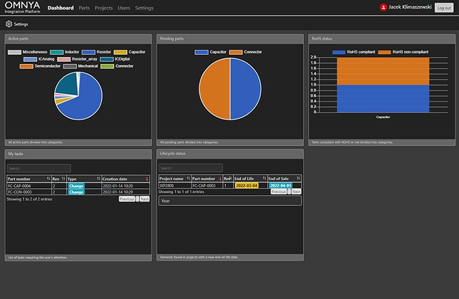This screenshot has height=299, width=459.
Task: Click Previous in Lifecycle status pagination
Action: click(278, 192)
